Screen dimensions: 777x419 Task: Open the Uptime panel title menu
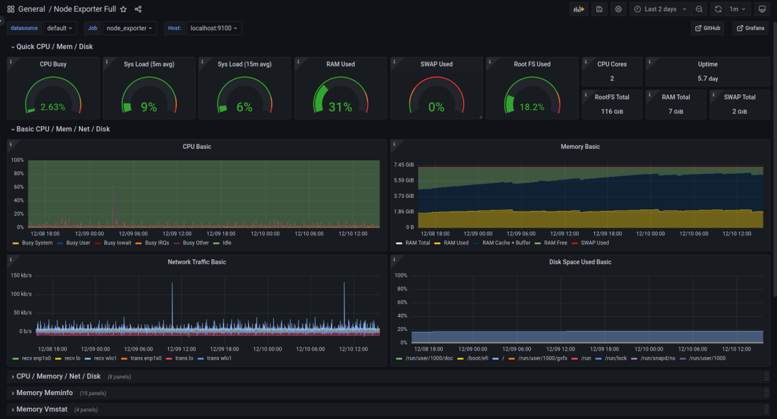(708, 64)
